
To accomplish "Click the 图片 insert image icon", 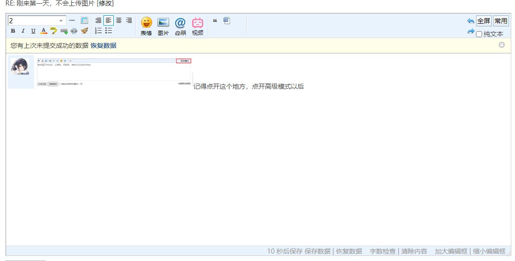I will (x=163, y=26).
